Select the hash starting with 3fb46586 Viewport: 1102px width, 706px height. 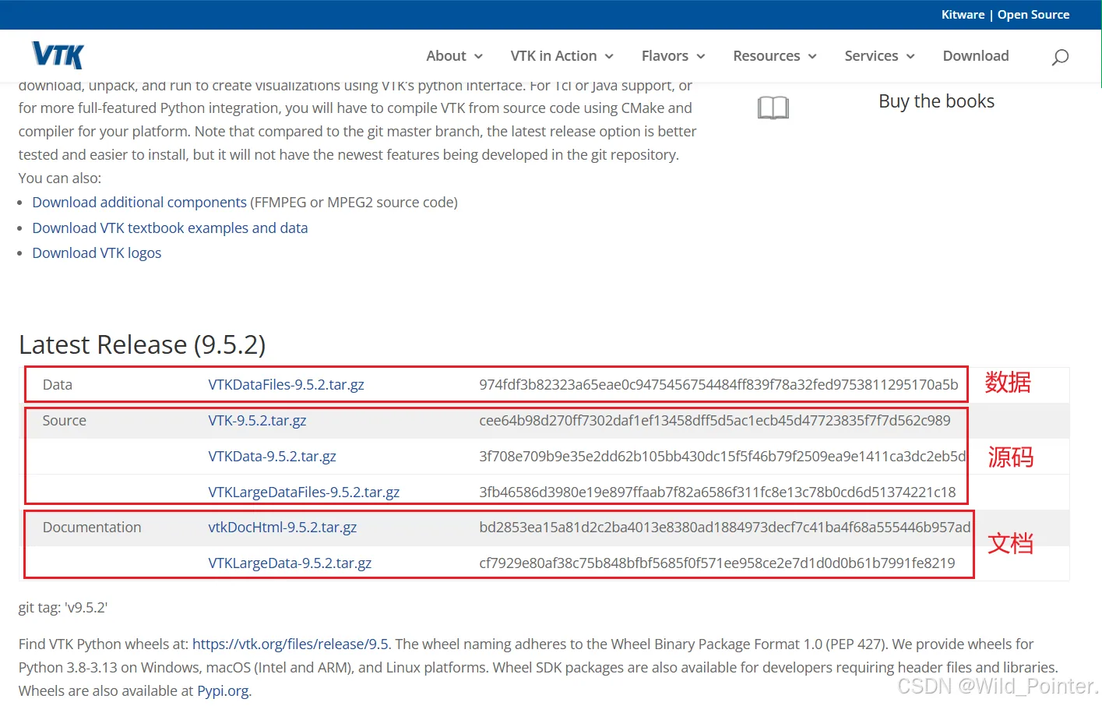point(717,492)
